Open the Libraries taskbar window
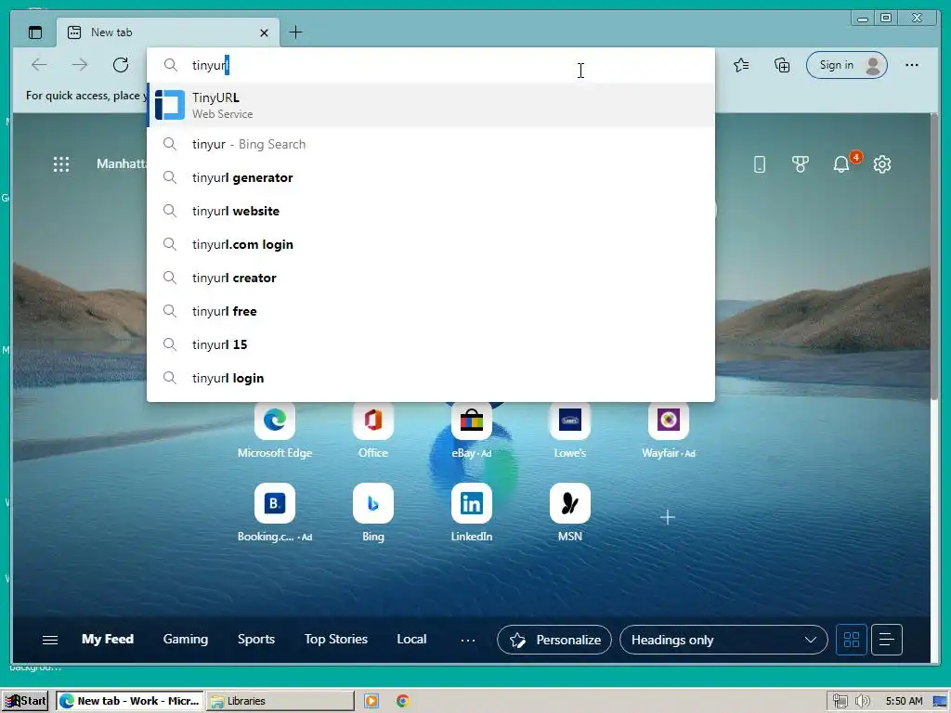Image resolution: width=951 pixels, height=713 pixels. click(280, 701)
